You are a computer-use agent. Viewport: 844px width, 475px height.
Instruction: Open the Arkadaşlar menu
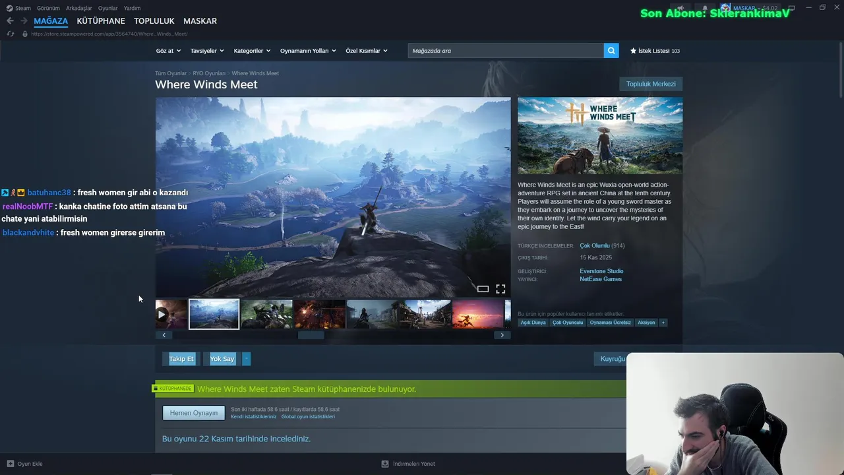(79, 8)
